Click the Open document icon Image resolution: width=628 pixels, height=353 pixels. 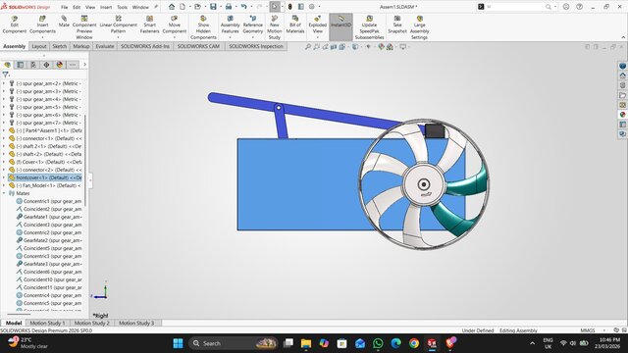click(197, 7)
